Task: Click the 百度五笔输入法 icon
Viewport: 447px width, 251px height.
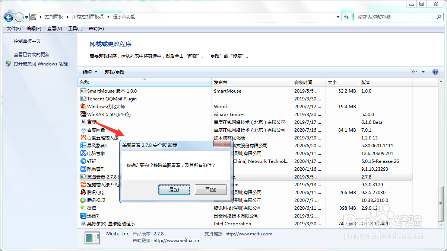Action: pyautogui.click(x=83, y=138)
